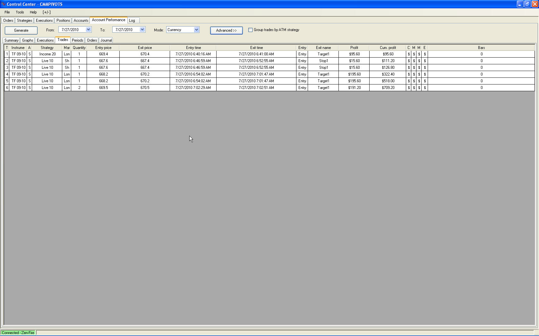Viewport: 539px width, 336px height.
Task: Click entry price 669.5 cell
Action: click(103, 88)
